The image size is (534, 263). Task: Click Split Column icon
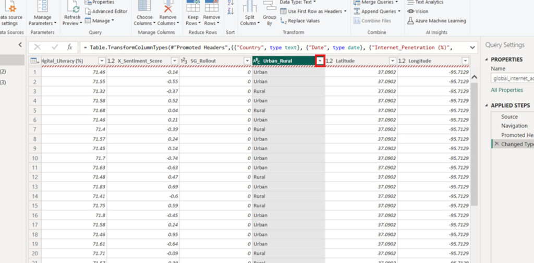pyautogui.click(x=250, y=7)
